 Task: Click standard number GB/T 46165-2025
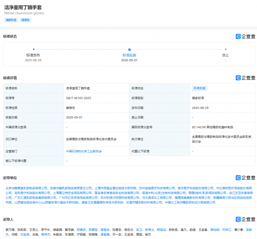click(x=78, y=98)
